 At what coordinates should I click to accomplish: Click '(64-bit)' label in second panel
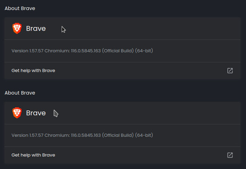point(144,135)
